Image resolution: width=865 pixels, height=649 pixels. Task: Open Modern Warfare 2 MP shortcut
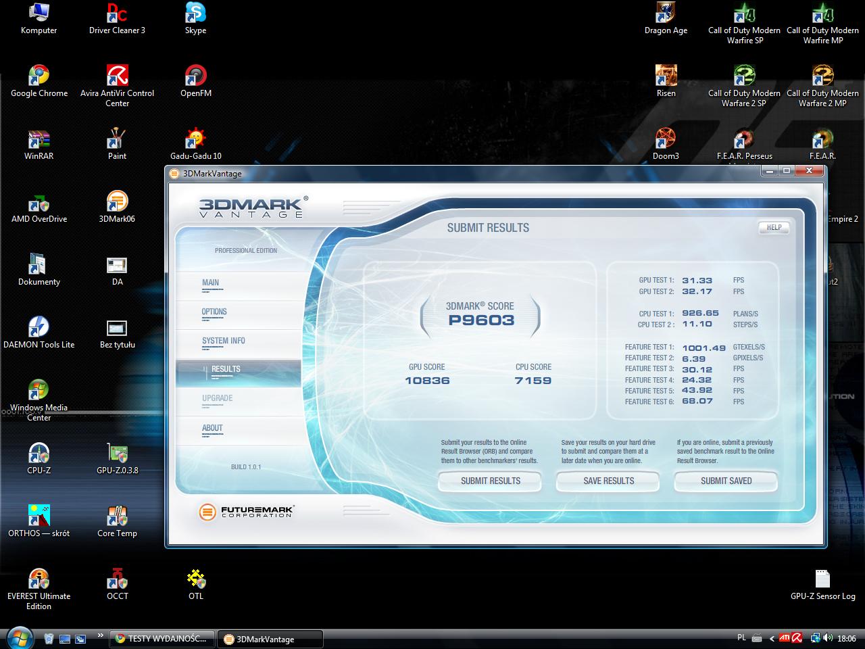822,87
